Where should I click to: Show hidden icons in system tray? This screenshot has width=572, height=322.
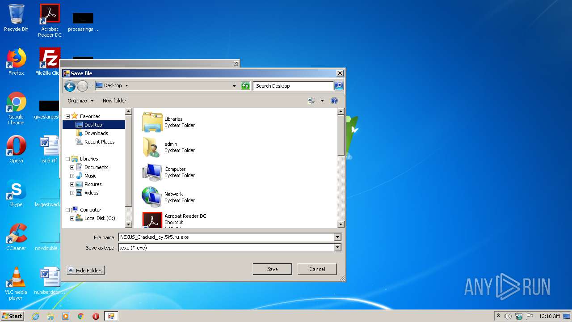(x=498, y=316)
